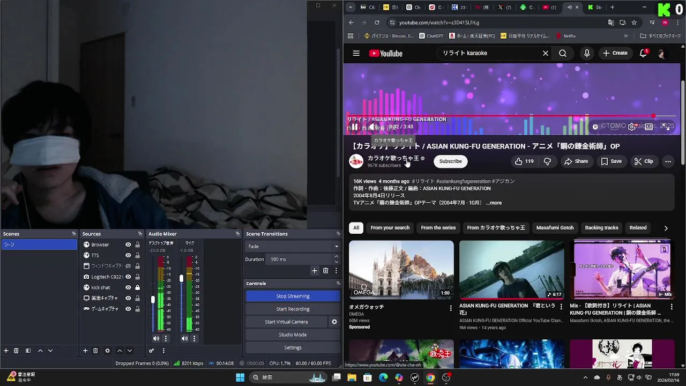The image size is (686, 386).
Task: Open source properties gear in Sources panel
Action: click(107, 351)
